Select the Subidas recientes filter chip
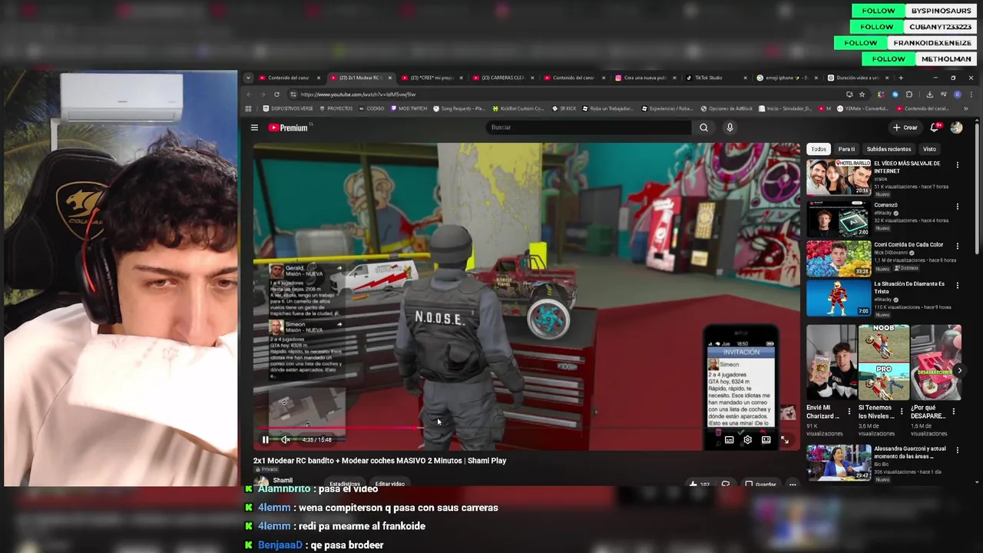 coord(889,149)
